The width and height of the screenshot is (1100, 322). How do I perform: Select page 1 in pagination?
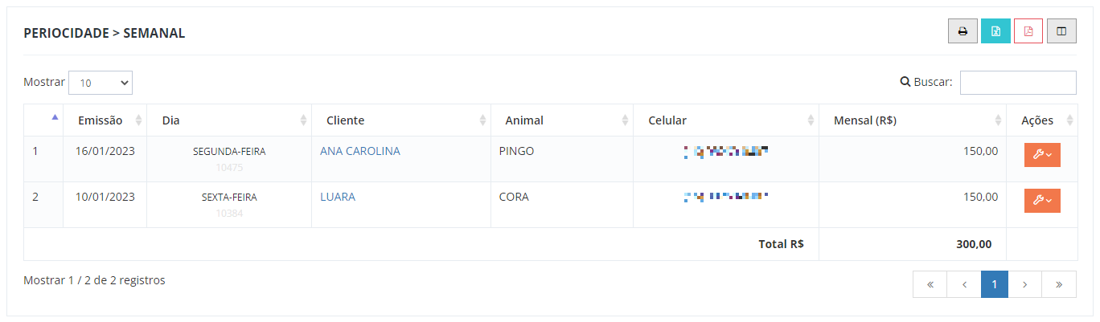[x=995, y=284]
